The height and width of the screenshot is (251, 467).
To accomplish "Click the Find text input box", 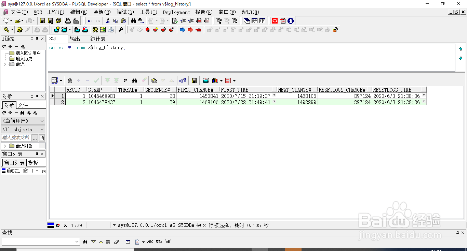I will tap(38, 241).
